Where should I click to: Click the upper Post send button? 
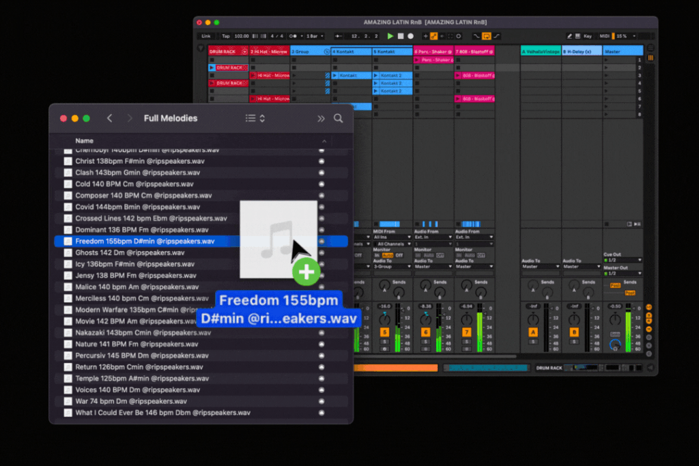coord(615,286)
